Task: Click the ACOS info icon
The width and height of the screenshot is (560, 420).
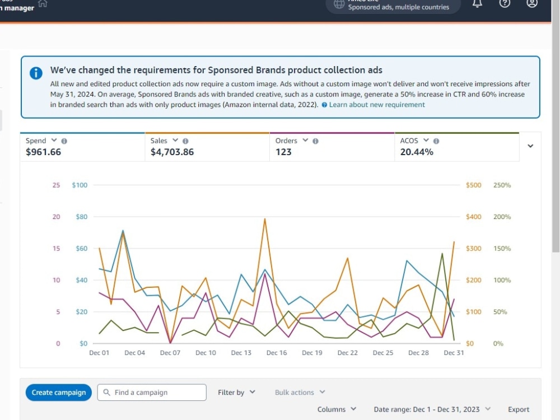Action: pyautogui.click(x=436, y=141)
